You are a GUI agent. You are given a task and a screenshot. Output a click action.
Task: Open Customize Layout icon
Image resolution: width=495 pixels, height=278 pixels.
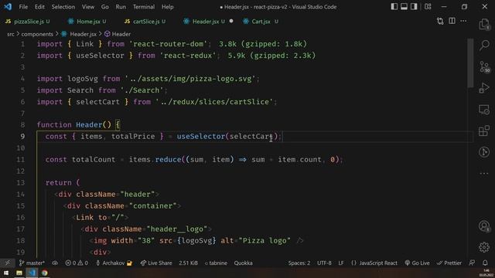click(x=428, y=7)
